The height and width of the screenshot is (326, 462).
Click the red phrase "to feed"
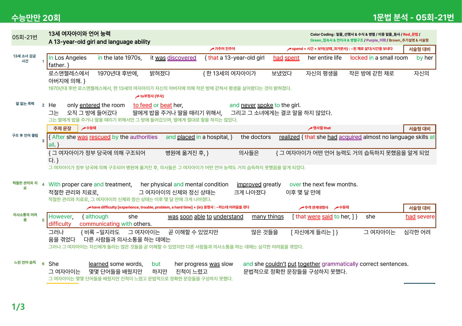(x=143, y=105)
